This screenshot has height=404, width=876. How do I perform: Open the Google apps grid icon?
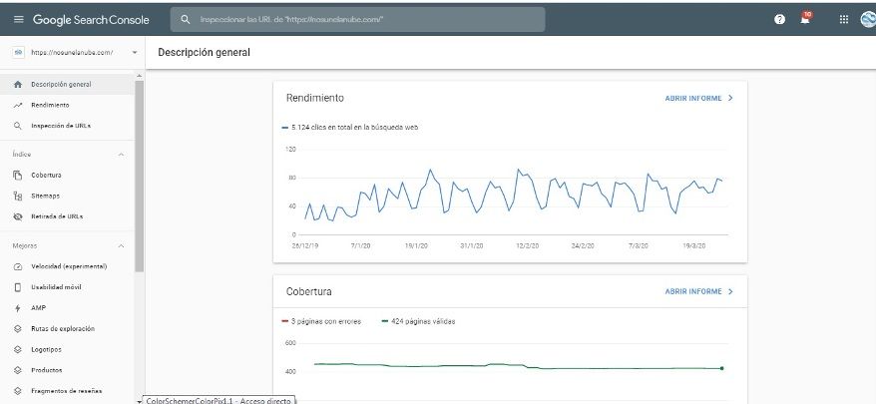point(844,20)
